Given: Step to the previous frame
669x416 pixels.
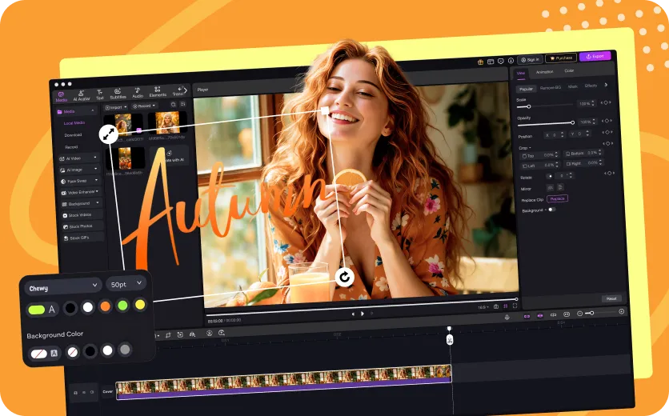Looking at the screenshot, I should (353, 314).
